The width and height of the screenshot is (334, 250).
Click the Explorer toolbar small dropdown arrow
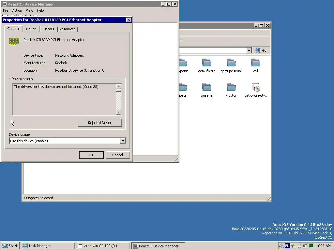(x=182, y=41)
